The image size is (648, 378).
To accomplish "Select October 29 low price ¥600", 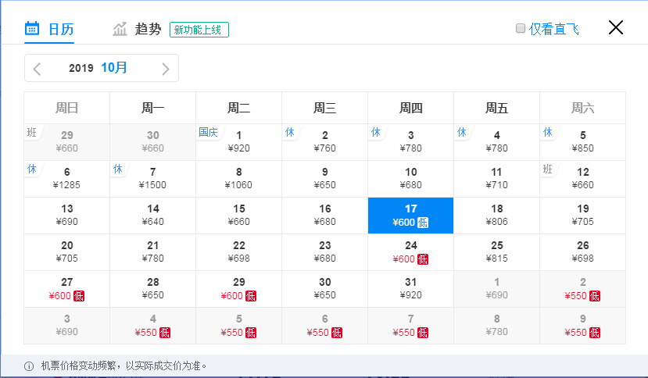I will (x=239, y=289).
